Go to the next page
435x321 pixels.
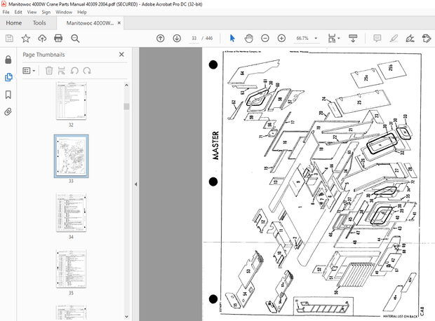coord(177,39)
